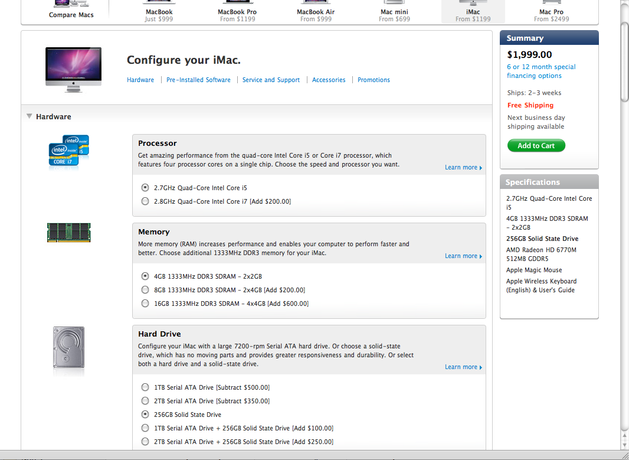Click the green RAM memory module icon

point(68,233)
